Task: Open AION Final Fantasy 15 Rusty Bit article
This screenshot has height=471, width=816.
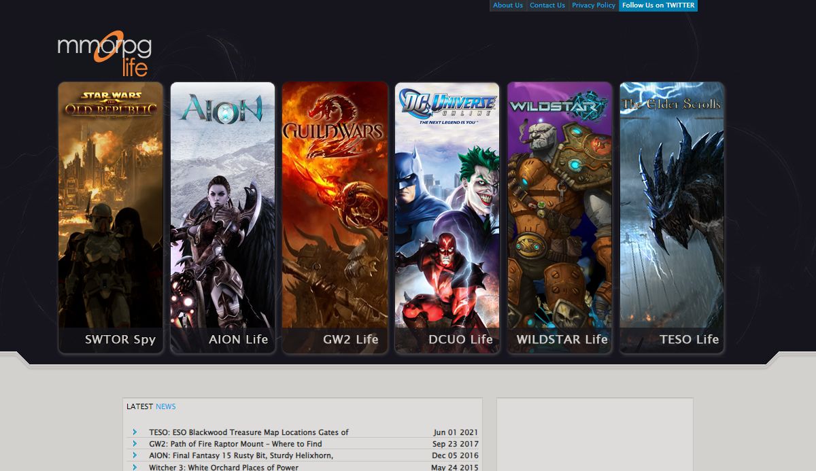Action: (241, 455)
